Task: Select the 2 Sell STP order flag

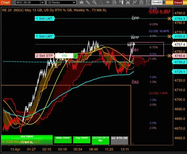Action: (45, 56)
